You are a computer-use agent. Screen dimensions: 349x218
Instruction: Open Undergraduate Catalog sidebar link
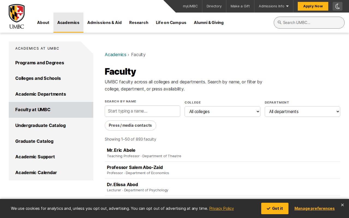point(51,125)
